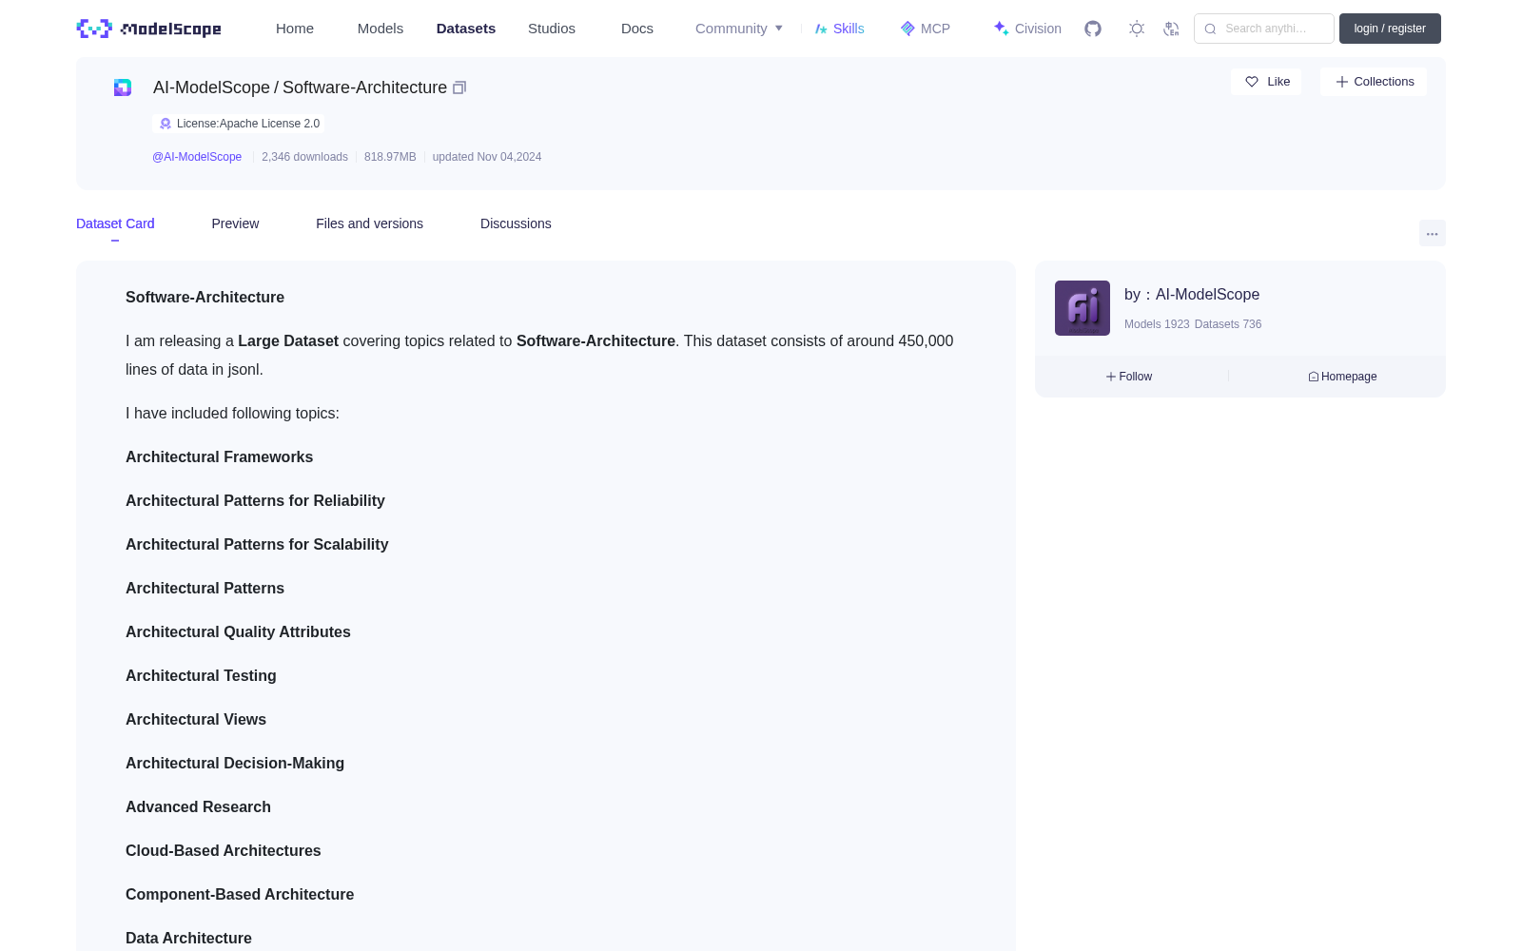Switch to the Preview tab

point(235,223)
